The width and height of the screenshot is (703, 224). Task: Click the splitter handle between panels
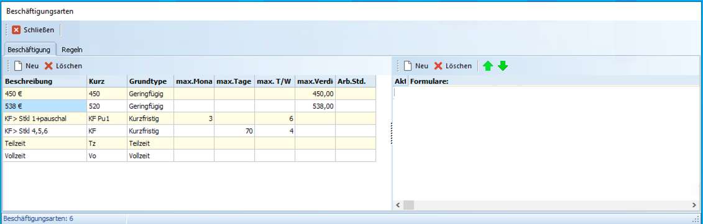tap(392, 133)
